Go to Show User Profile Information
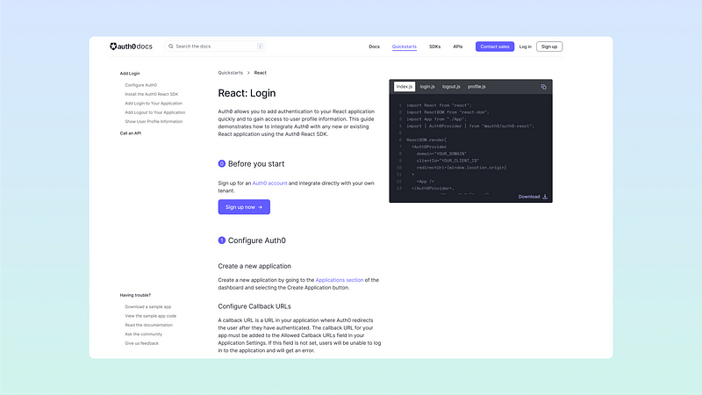This screenshot has width=702, height=395. tap(154, 121)
